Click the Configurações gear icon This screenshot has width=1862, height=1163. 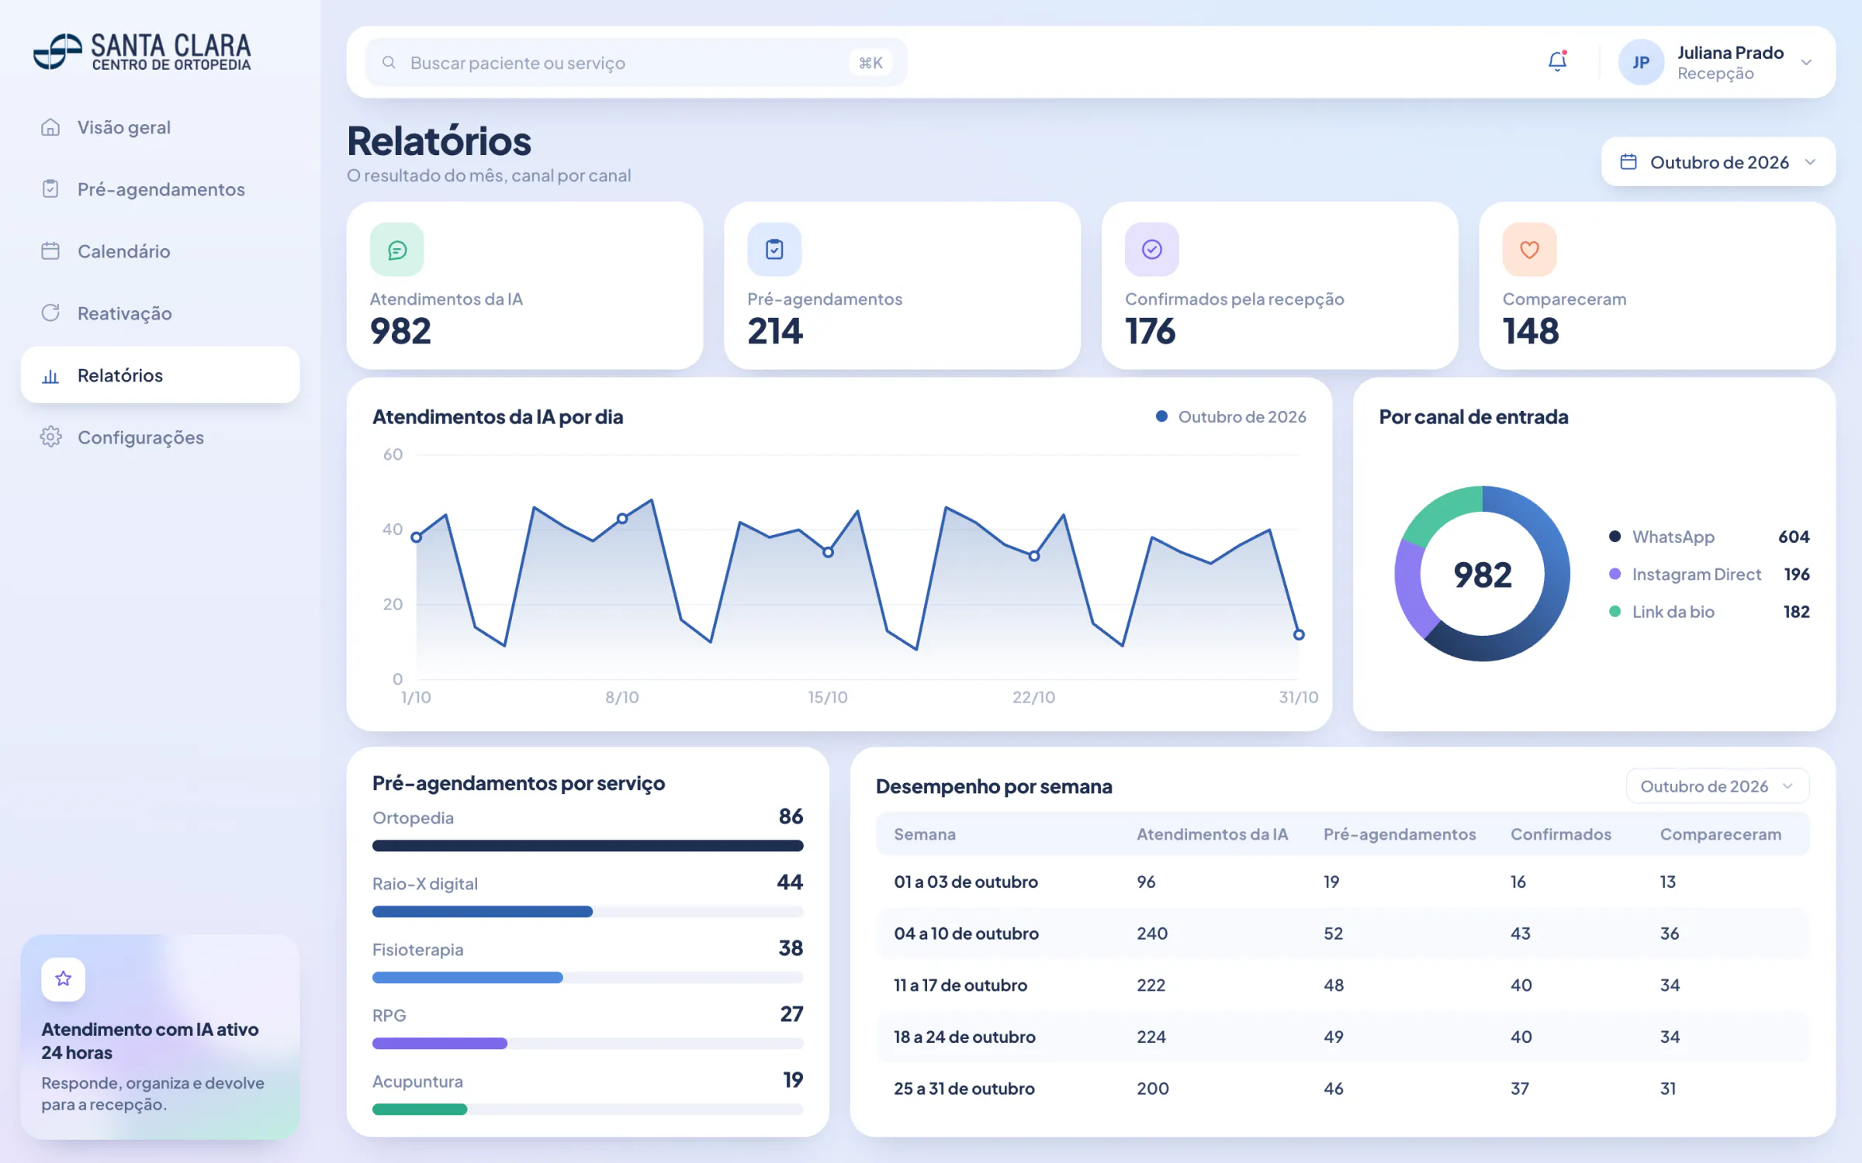click(x=50, y=437)
